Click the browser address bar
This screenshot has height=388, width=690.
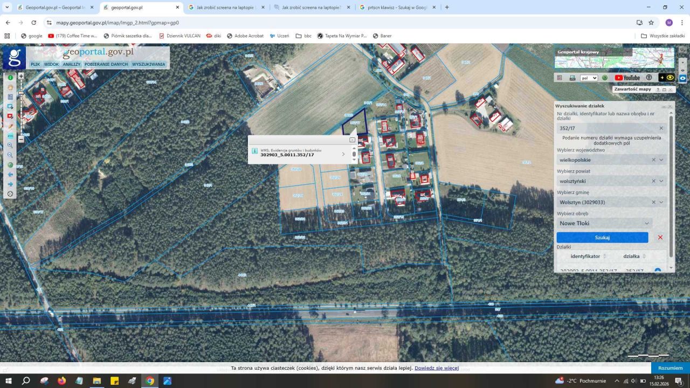[x=340, y=23]
